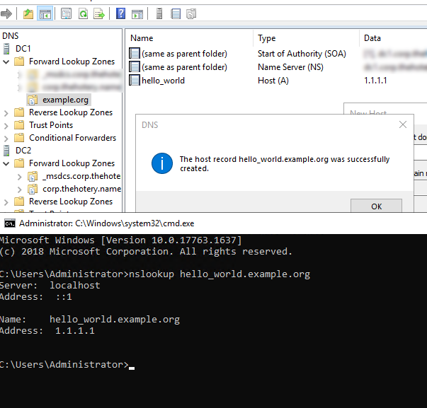Click the Host (A) type cell

pos(273,81)
